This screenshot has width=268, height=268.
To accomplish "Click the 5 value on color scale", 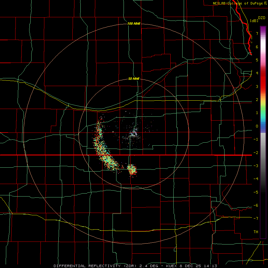I will (257, 60).
